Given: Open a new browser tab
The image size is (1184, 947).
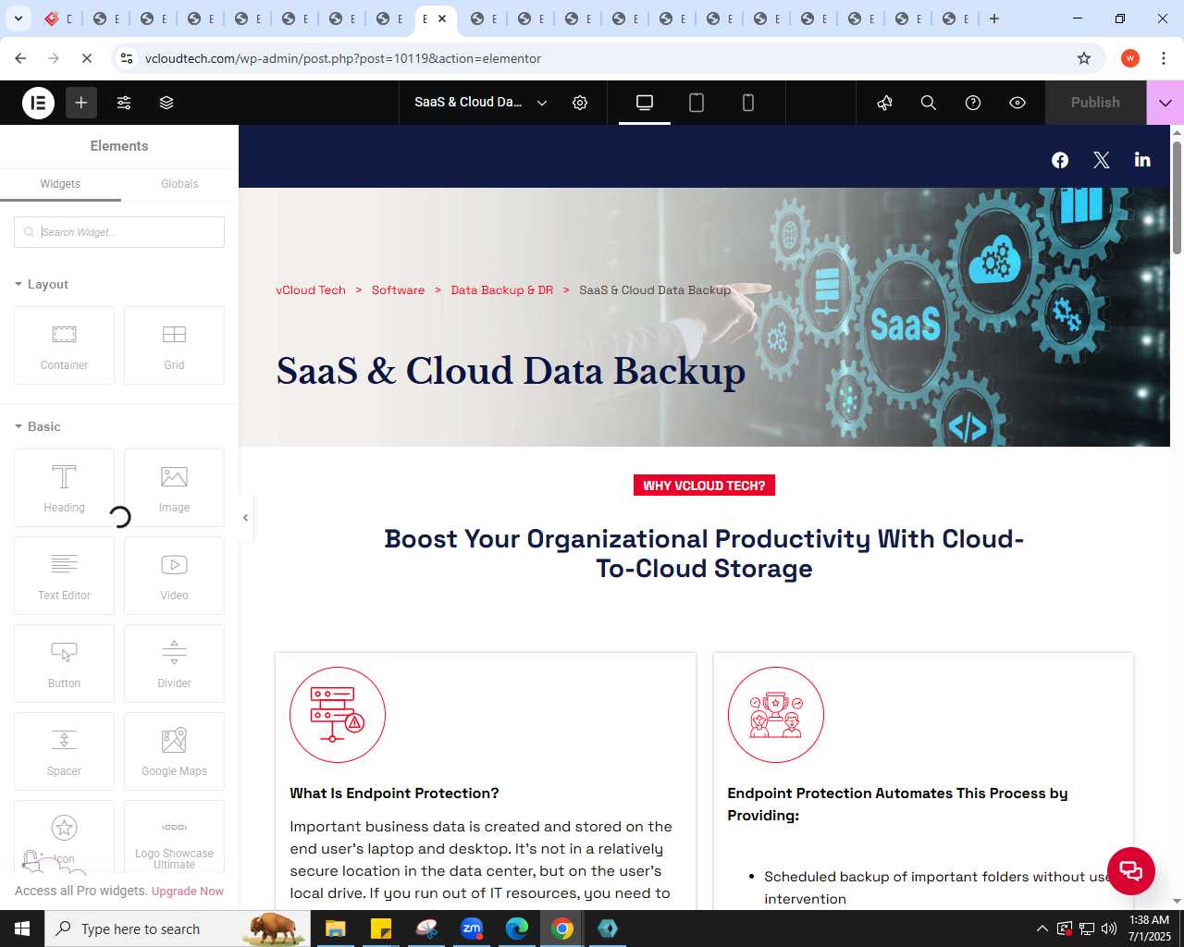Looking at the screenshot, I should [x=994, y=18].
